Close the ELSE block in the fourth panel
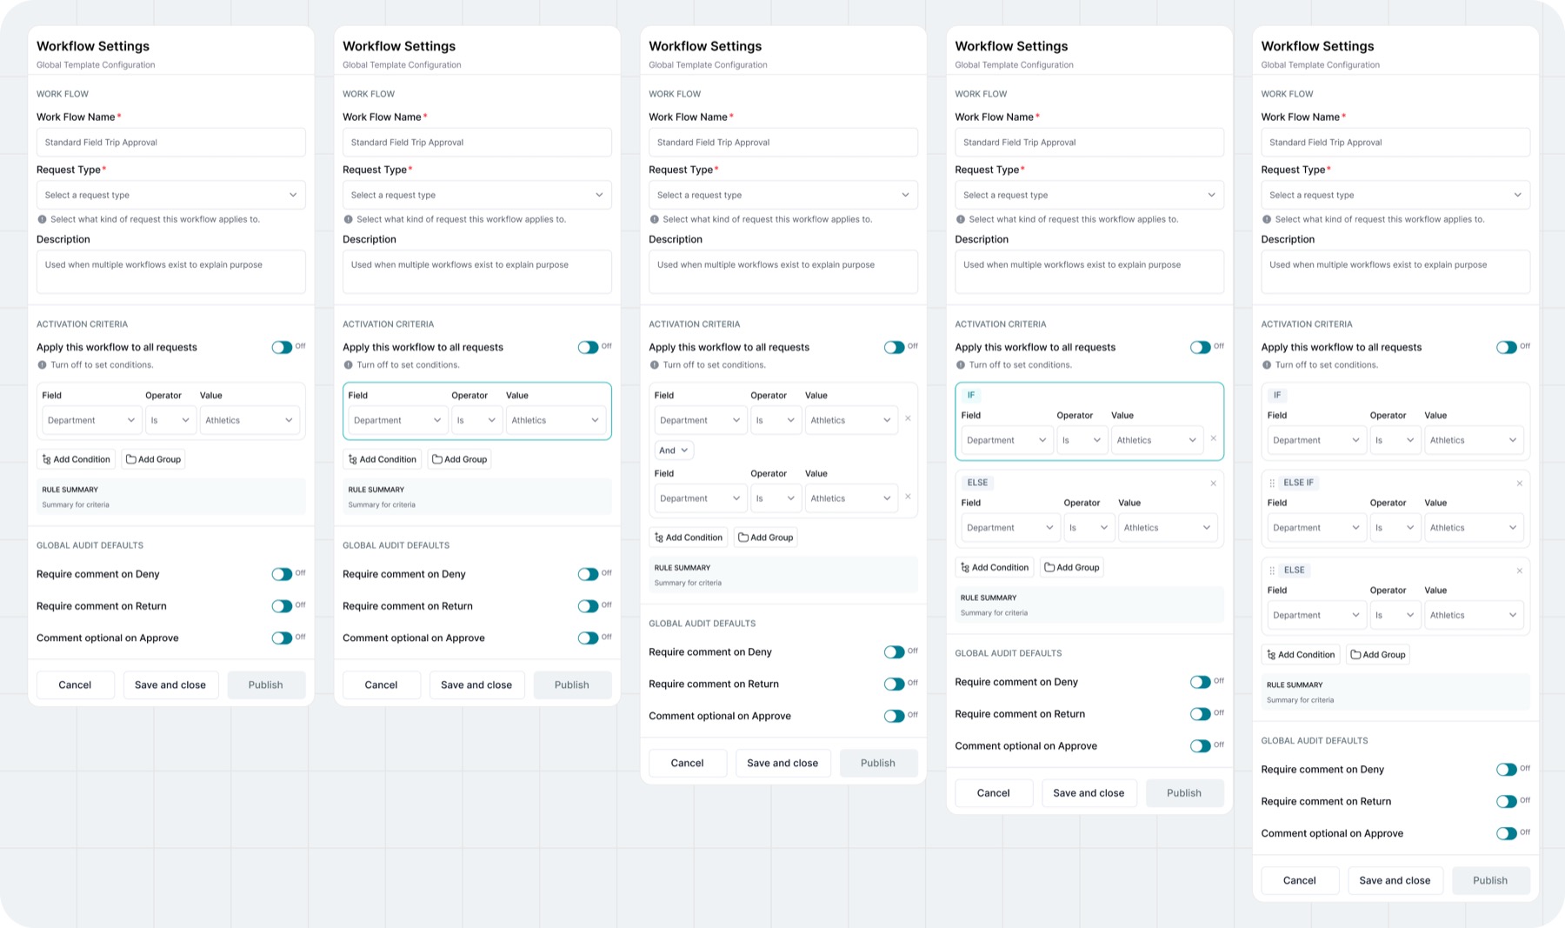The height and width of the screenshot is (928, 1565). coord(1214,484)
